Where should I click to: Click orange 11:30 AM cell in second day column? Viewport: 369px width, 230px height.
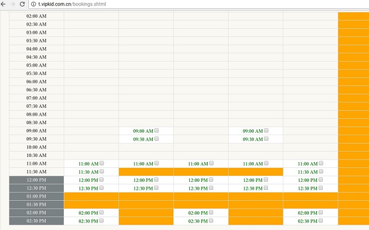click(146, 171)
